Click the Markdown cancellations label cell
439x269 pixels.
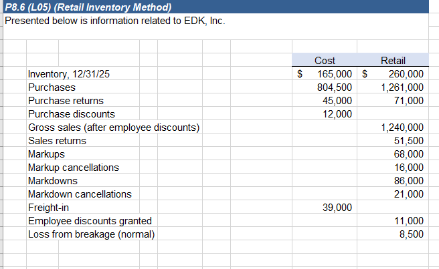[x=80, y=194]
